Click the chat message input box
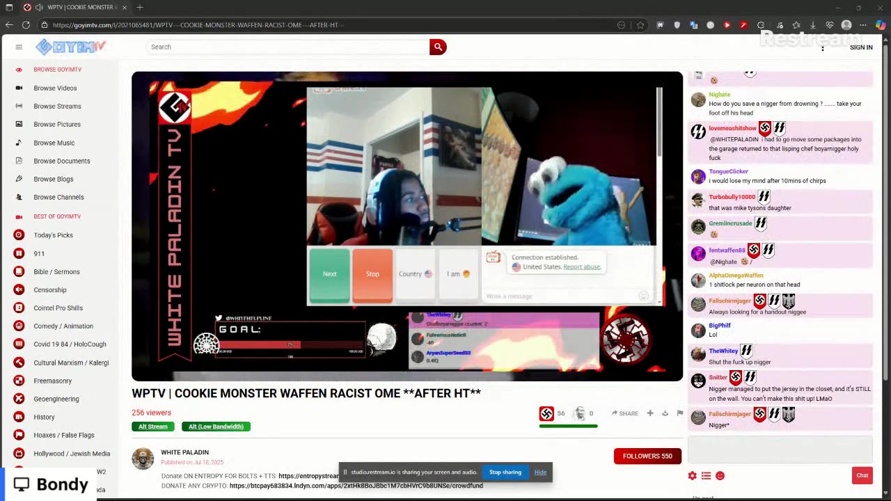 point(780,449)
